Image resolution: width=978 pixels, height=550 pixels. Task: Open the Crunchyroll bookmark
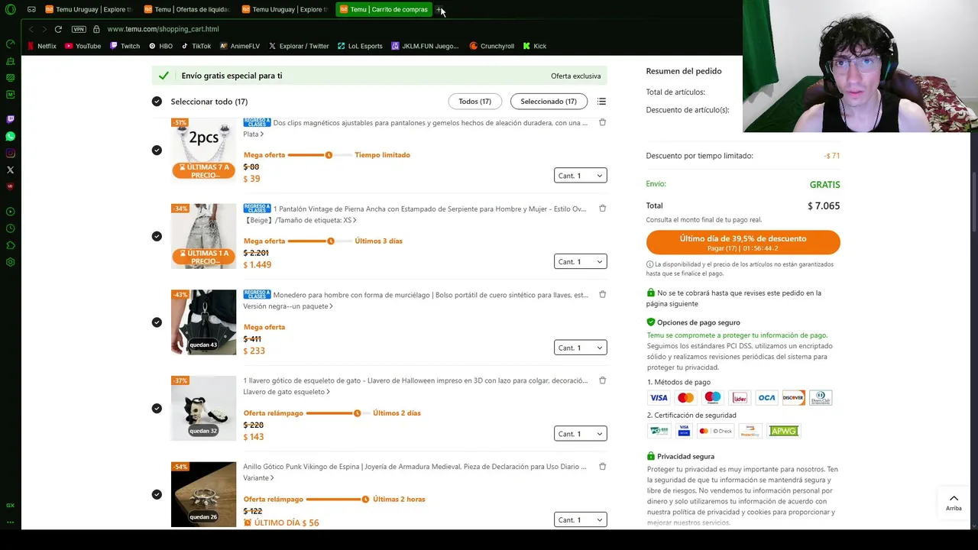(491, 46)
